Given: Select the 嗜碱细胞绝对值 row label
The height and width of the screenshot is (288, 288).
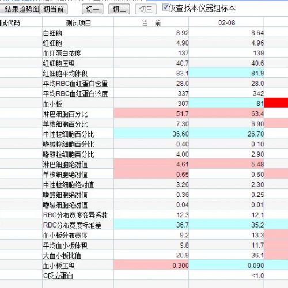Looking at the screenshot, I should tap(65, 205).
